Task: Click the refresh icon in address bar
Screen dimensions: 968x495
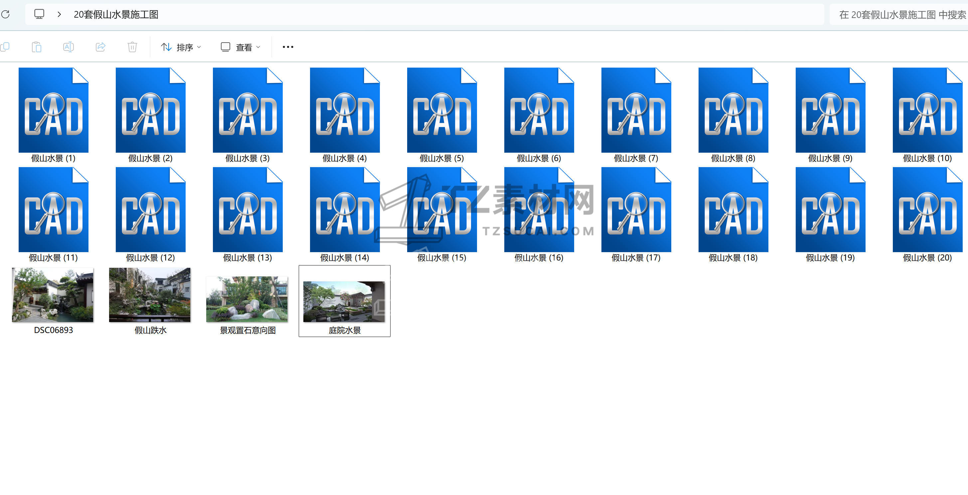Action: (x=6, y=14)
